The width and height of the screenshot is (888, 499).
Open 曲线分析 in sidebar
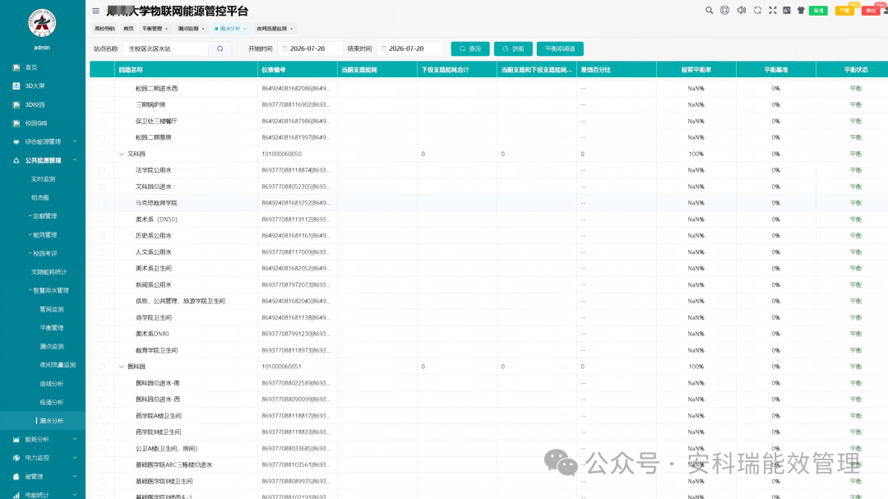(52, 383)
